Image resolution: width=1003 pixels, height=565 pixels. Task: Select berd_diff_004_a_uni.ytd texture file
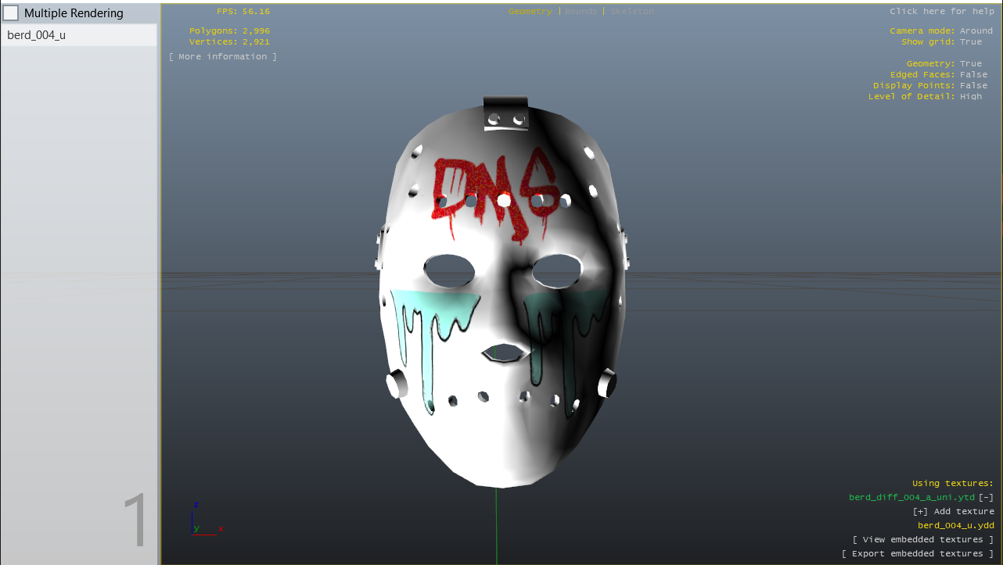pyautogui.click(x=911, y=498)
